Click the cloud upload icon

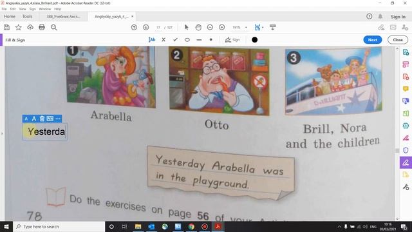point(30,27)
